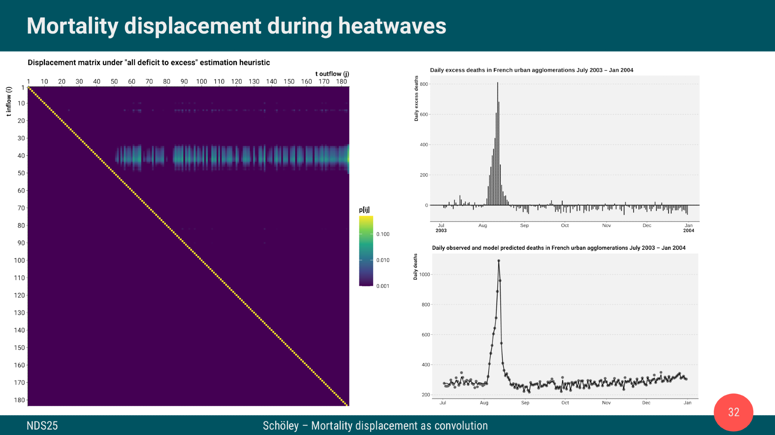The height and width of the screenshot is (435, 775).
Task: Click the 't outflow (j)' axis label
Action: coord(332,74)
